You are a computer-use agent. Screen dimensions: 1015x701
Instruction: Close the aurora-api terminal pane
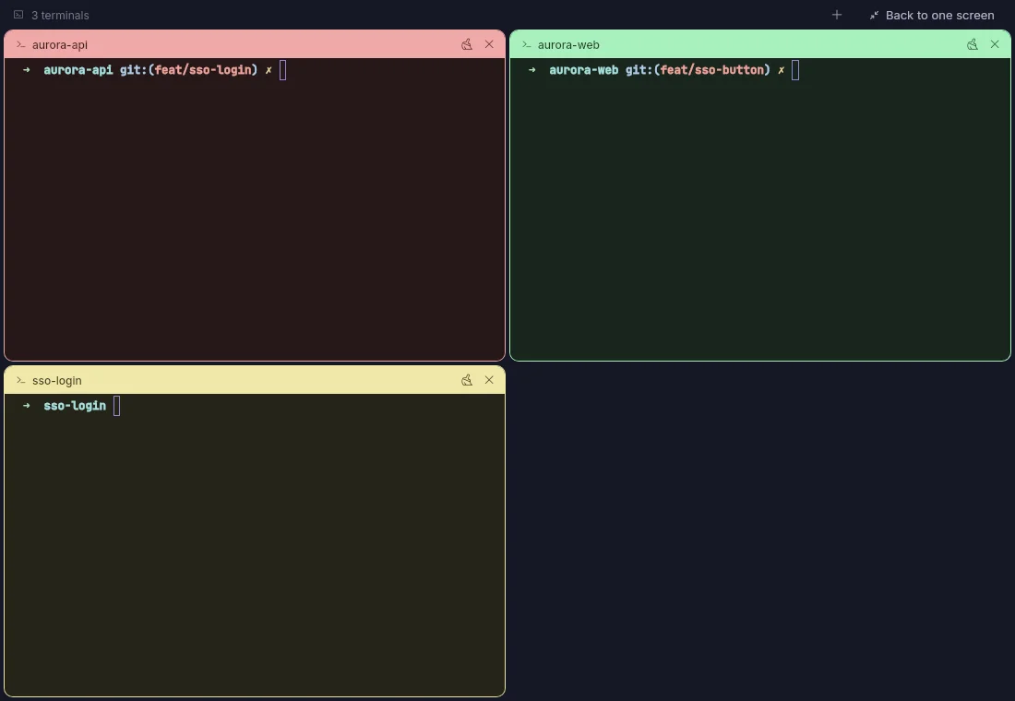(489, 44)
